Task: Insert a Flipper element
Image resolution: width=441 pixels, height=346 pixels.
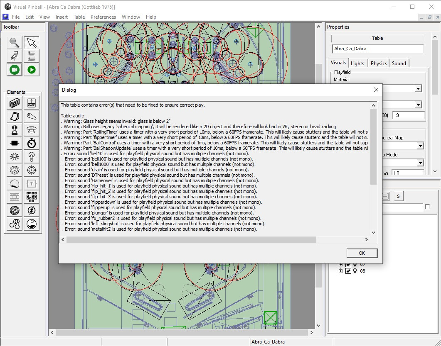Action: [31, 117]
